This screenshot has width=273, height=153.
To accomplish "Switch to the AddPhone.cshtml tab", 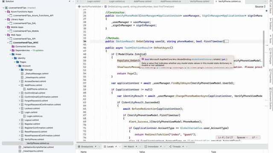I will pyautogui.click(x=142, y=1).
